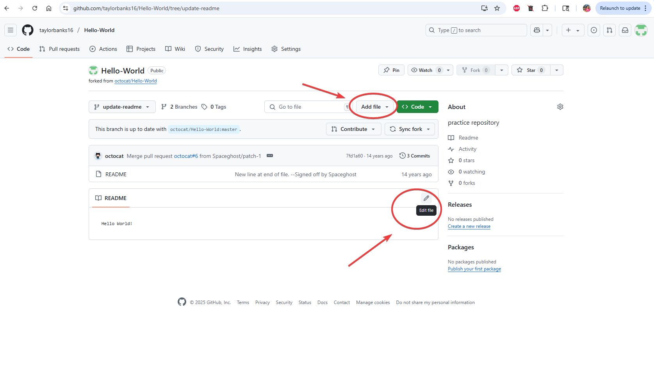Open the hamburger navigation menu
Viewport: 654px width, 374px height.
tap(11, 30)
